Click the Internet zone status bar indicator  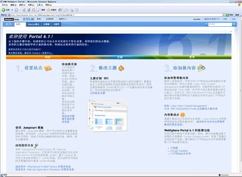[224, 175]
